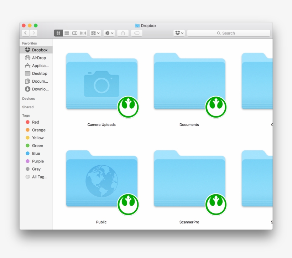Viewport: 292px width, 258px height.
Task: Click the Dropbox folder icon in title bar
Action: tap(137, 26)
